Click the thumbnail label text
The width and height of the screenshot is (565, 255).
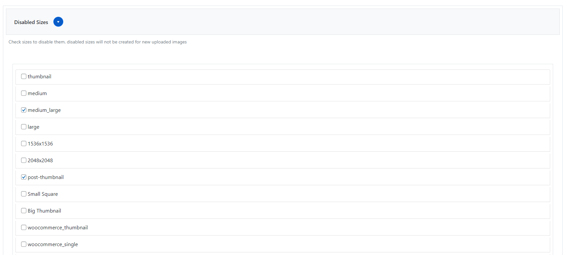point(40,77)
